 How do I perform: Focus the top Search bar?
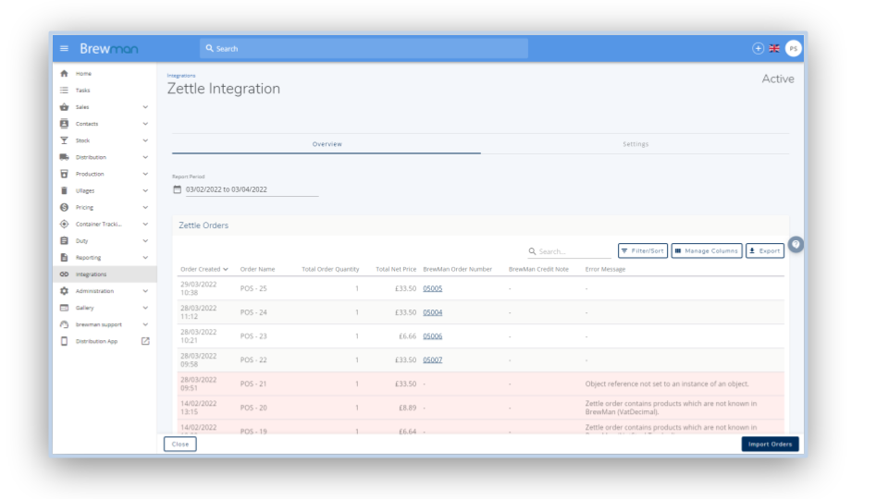pyautogui.click(x=364, y=49)
